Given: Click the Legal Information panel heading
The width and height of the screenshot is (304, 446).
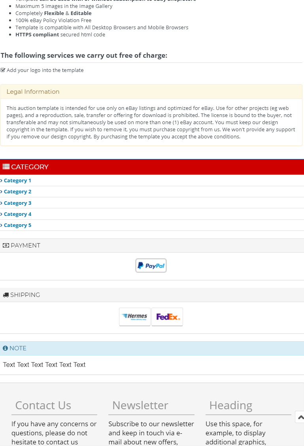Looking at the screenshot, I should (x=33, y=92).
